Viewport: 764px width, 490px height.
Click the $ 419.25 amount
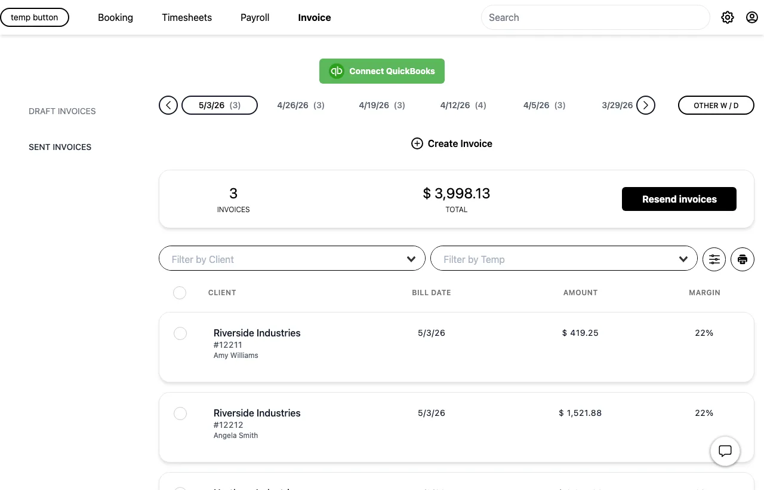point(580,333)
